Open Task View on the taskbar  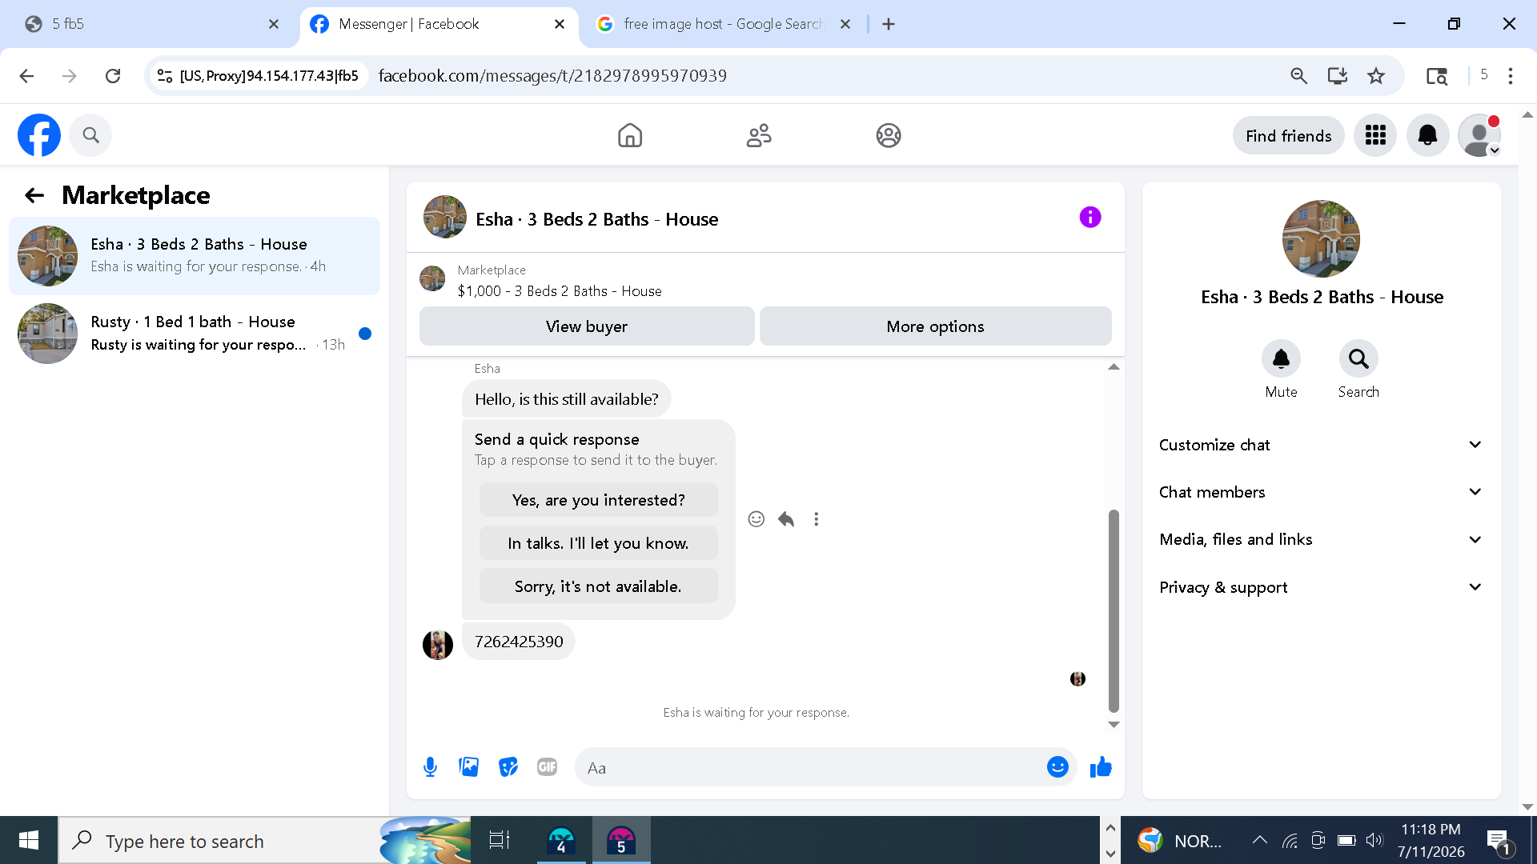tap(500, 840)
